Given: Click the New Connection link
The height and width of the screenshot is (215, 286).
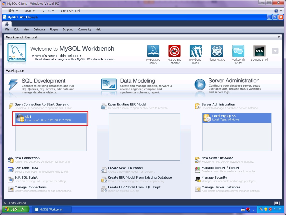Looking at the screenshot, I should (x=27, y=158).
